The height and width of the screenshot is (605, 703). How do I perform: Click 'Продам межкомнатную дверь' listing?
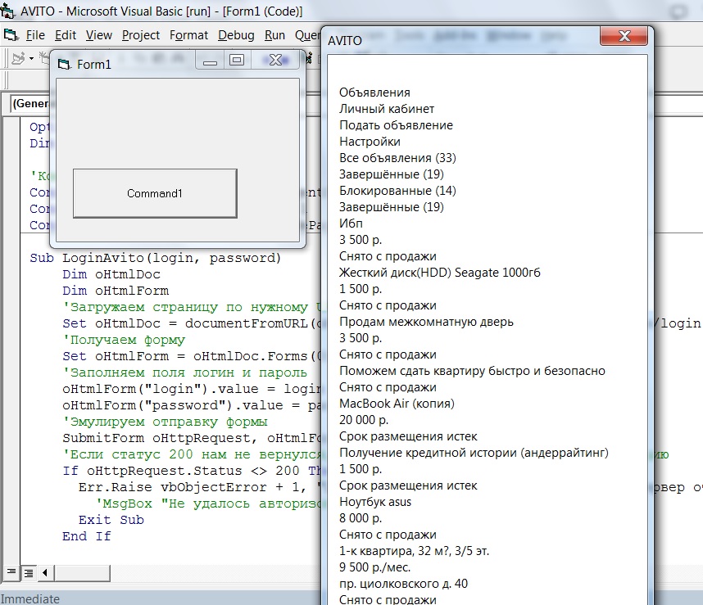coord(426,322)
